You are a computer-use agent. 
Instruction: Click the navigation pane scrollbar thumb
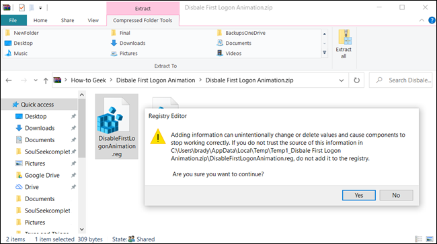[81, 128]
